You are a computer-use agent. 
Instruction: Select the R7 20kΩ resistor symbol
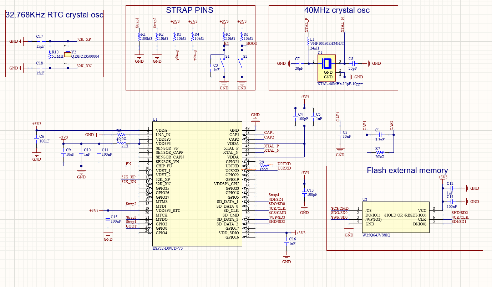click(379, 152)
